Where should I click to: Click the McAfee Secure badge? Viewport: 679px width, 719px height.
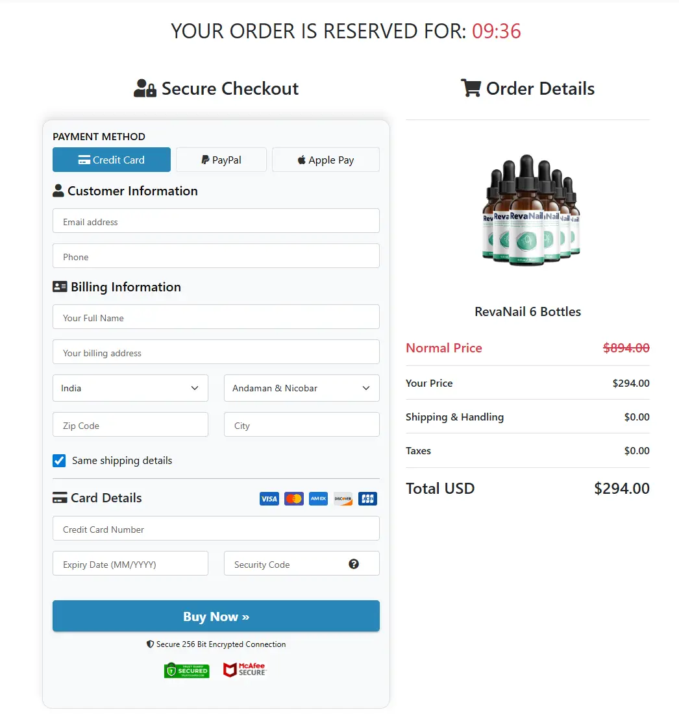click(245, 670)
